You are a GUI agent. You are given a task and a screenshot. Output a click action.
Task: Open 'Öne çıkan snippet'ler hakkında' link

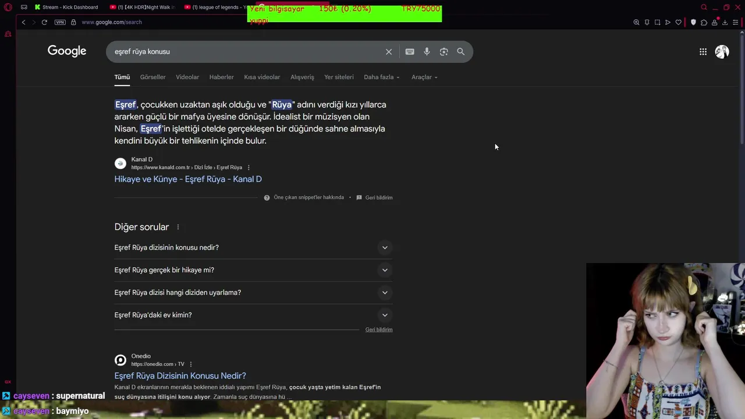(x=308, y=197)
